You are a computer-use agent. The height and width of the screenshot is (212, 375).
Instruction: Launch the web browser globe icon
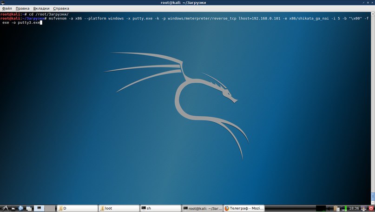[21, 208]
